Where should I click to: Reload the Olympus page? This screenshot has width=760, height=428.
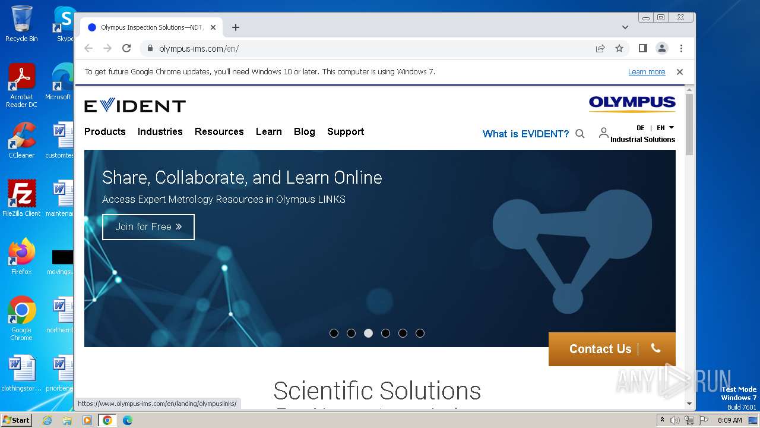tap(126, 48)
